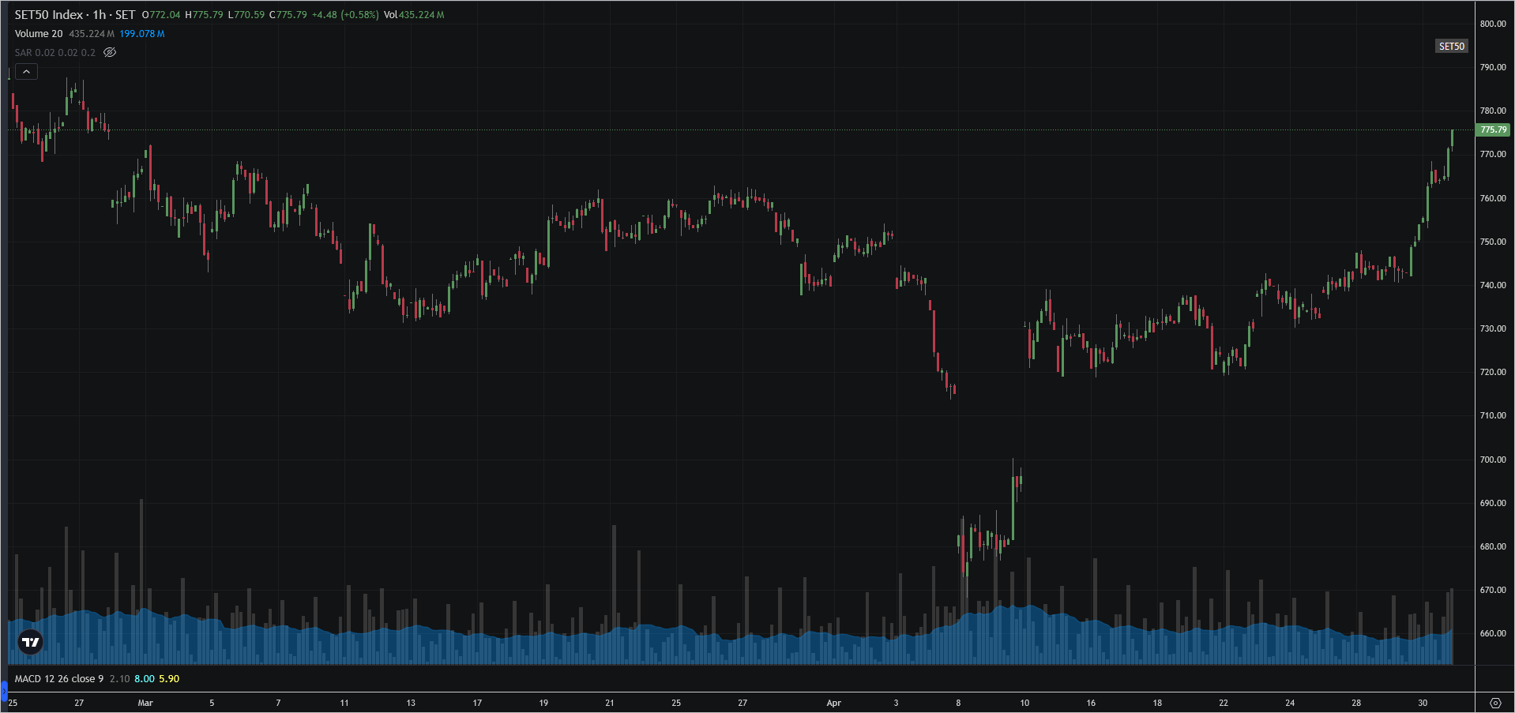Click the 22 date label on the time axis
Screen dimensions: 1515x713
[x=1224, y=703]
